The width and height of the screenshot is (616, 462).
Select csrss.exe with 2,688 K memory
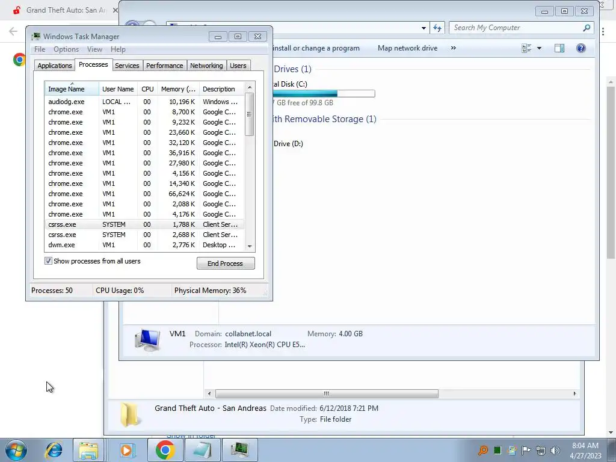144,235
